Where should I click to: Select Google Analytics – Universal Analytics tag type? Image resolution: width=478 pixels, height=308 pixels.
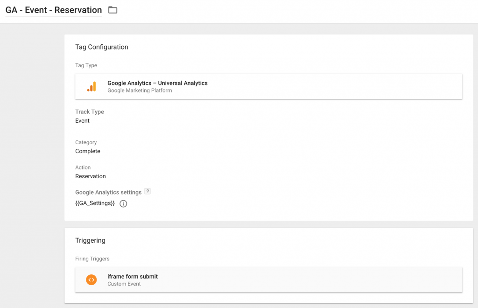157,83
